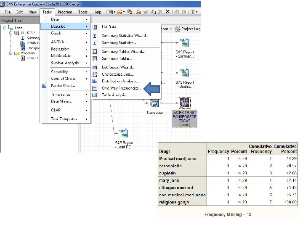This screenshot has height=227, width=303.
Task: Expand the Data submenu
Action: 65,19
